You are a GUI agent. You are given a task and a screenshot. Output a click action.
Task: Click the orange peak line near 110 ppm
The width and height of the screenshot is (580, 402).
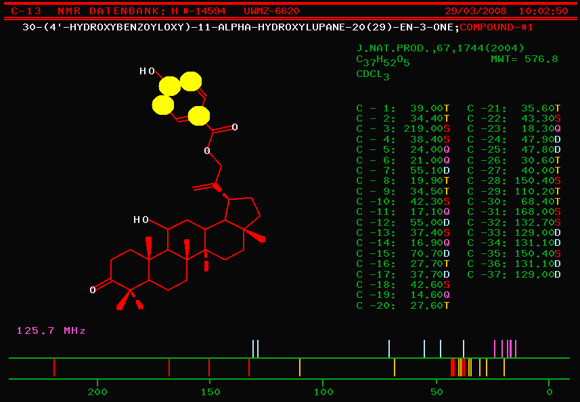click(300, 368)
